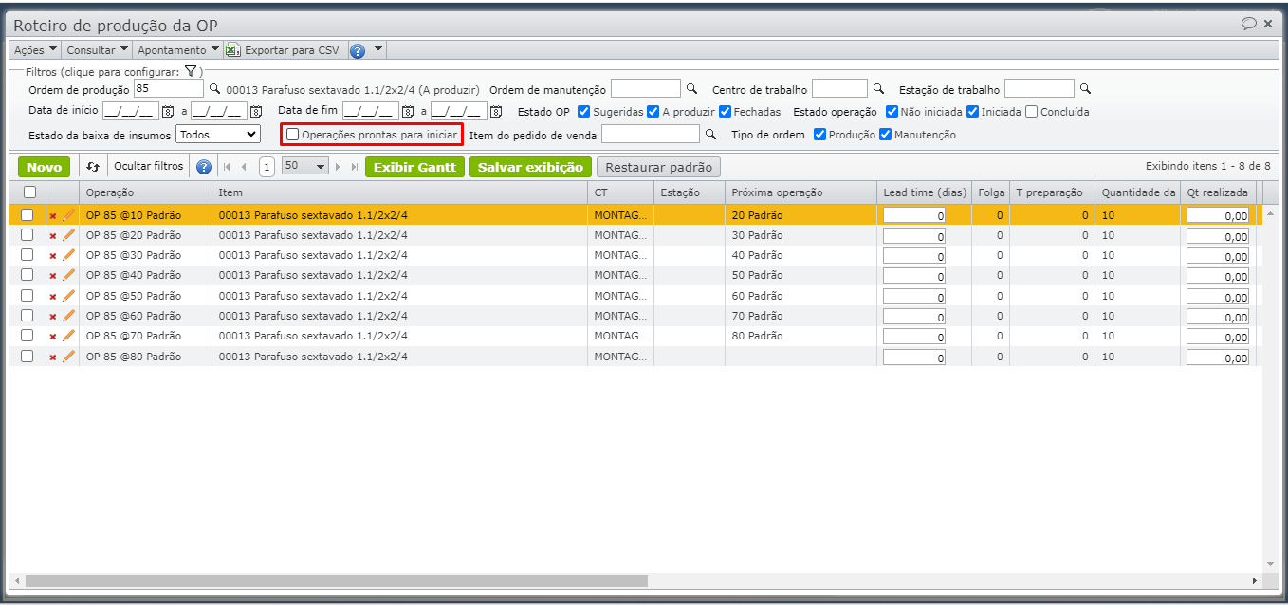The width and height of the screenshot is (1288, 605).
Task: Click the Restaurar padrão button
Action: [x=658, y=167]
